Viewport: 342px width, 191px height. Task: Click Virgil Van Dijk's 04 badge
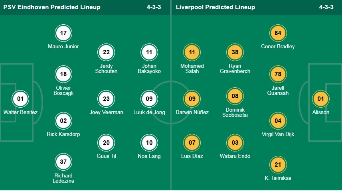coord(278,121)
